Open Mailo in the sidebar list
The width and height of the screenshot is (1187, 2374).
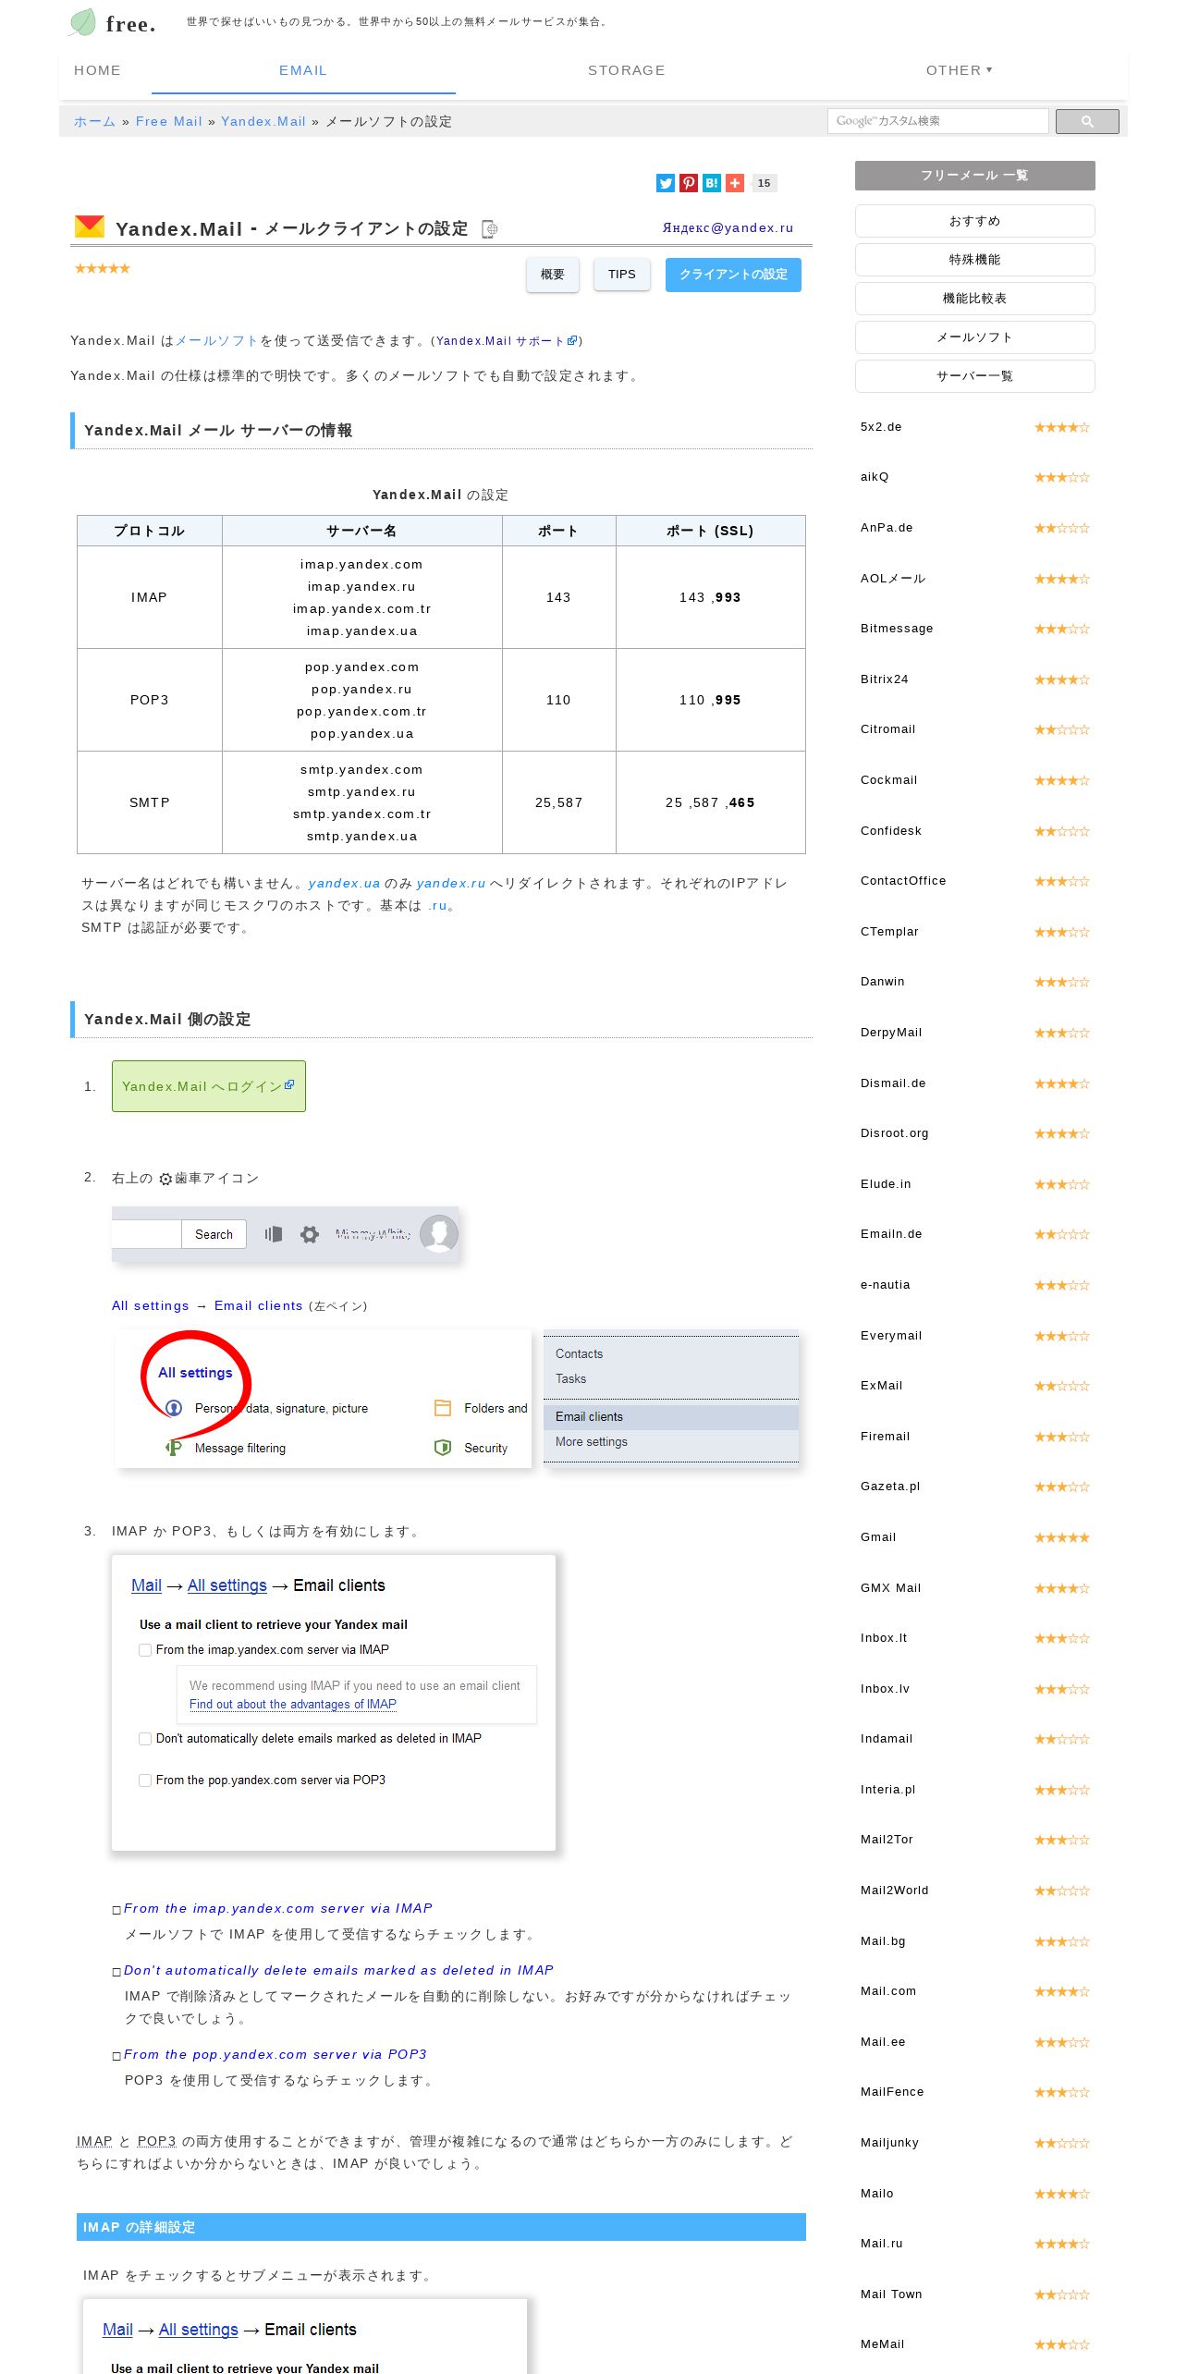pos(876,2194)
